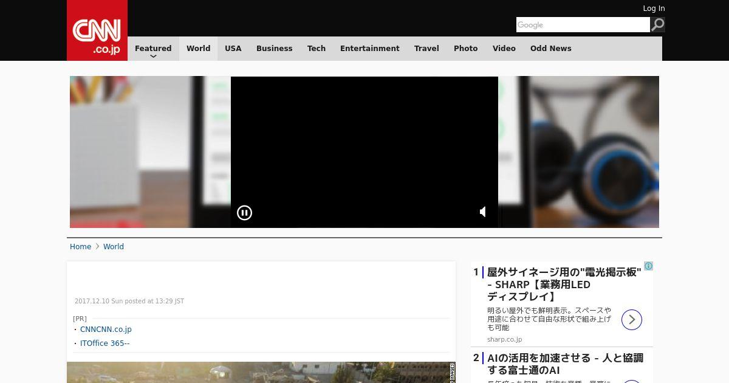Open the World menu tab
The width and height of the screenshot is (729, 383).
click(x=198, y=49)
